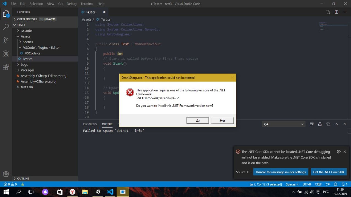
Task: Switch to the Problems panel tab
Action: pyautogui.click(x=90, y=124)
